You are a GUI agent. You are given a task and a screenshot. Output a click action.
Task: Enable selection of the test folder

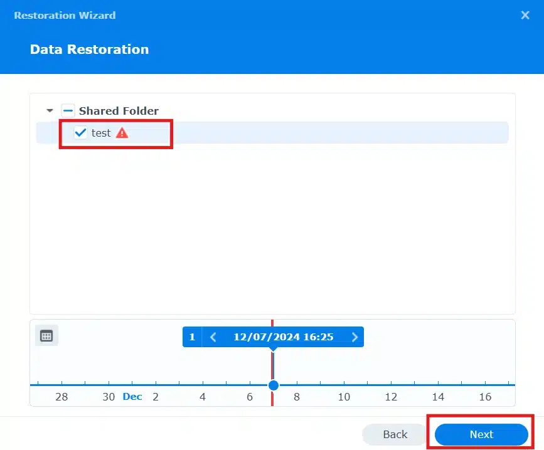click(80, 132)
